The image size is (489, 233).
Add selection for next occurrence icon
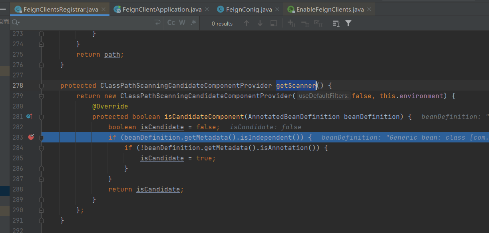(x=292, y=24)
